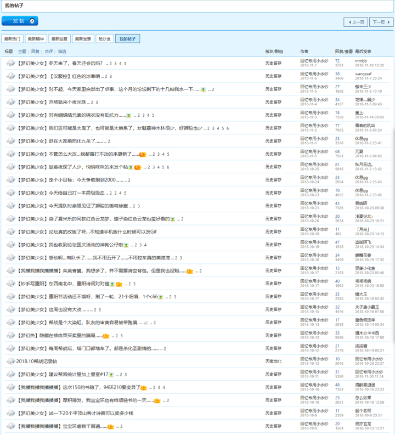
Task: Open page 5 of 冬天来了 thread
Action: pyautogui.click(x=125, y=64)
